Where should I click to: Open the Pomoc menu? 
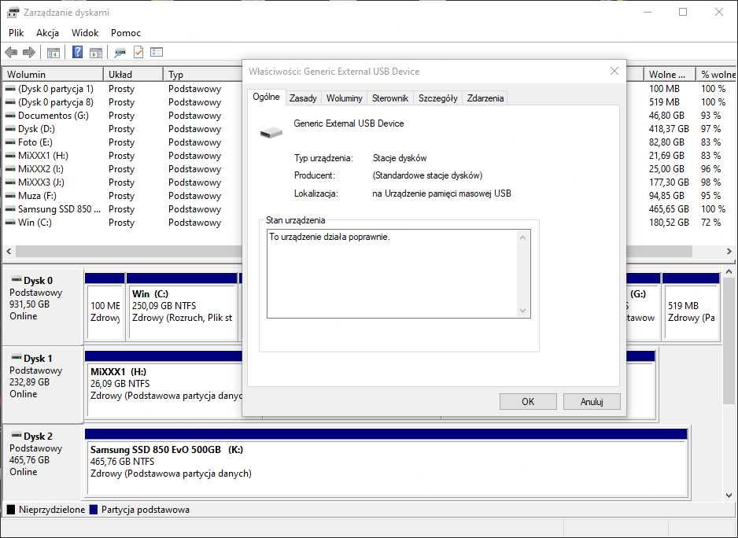click(x=126, y=33)
